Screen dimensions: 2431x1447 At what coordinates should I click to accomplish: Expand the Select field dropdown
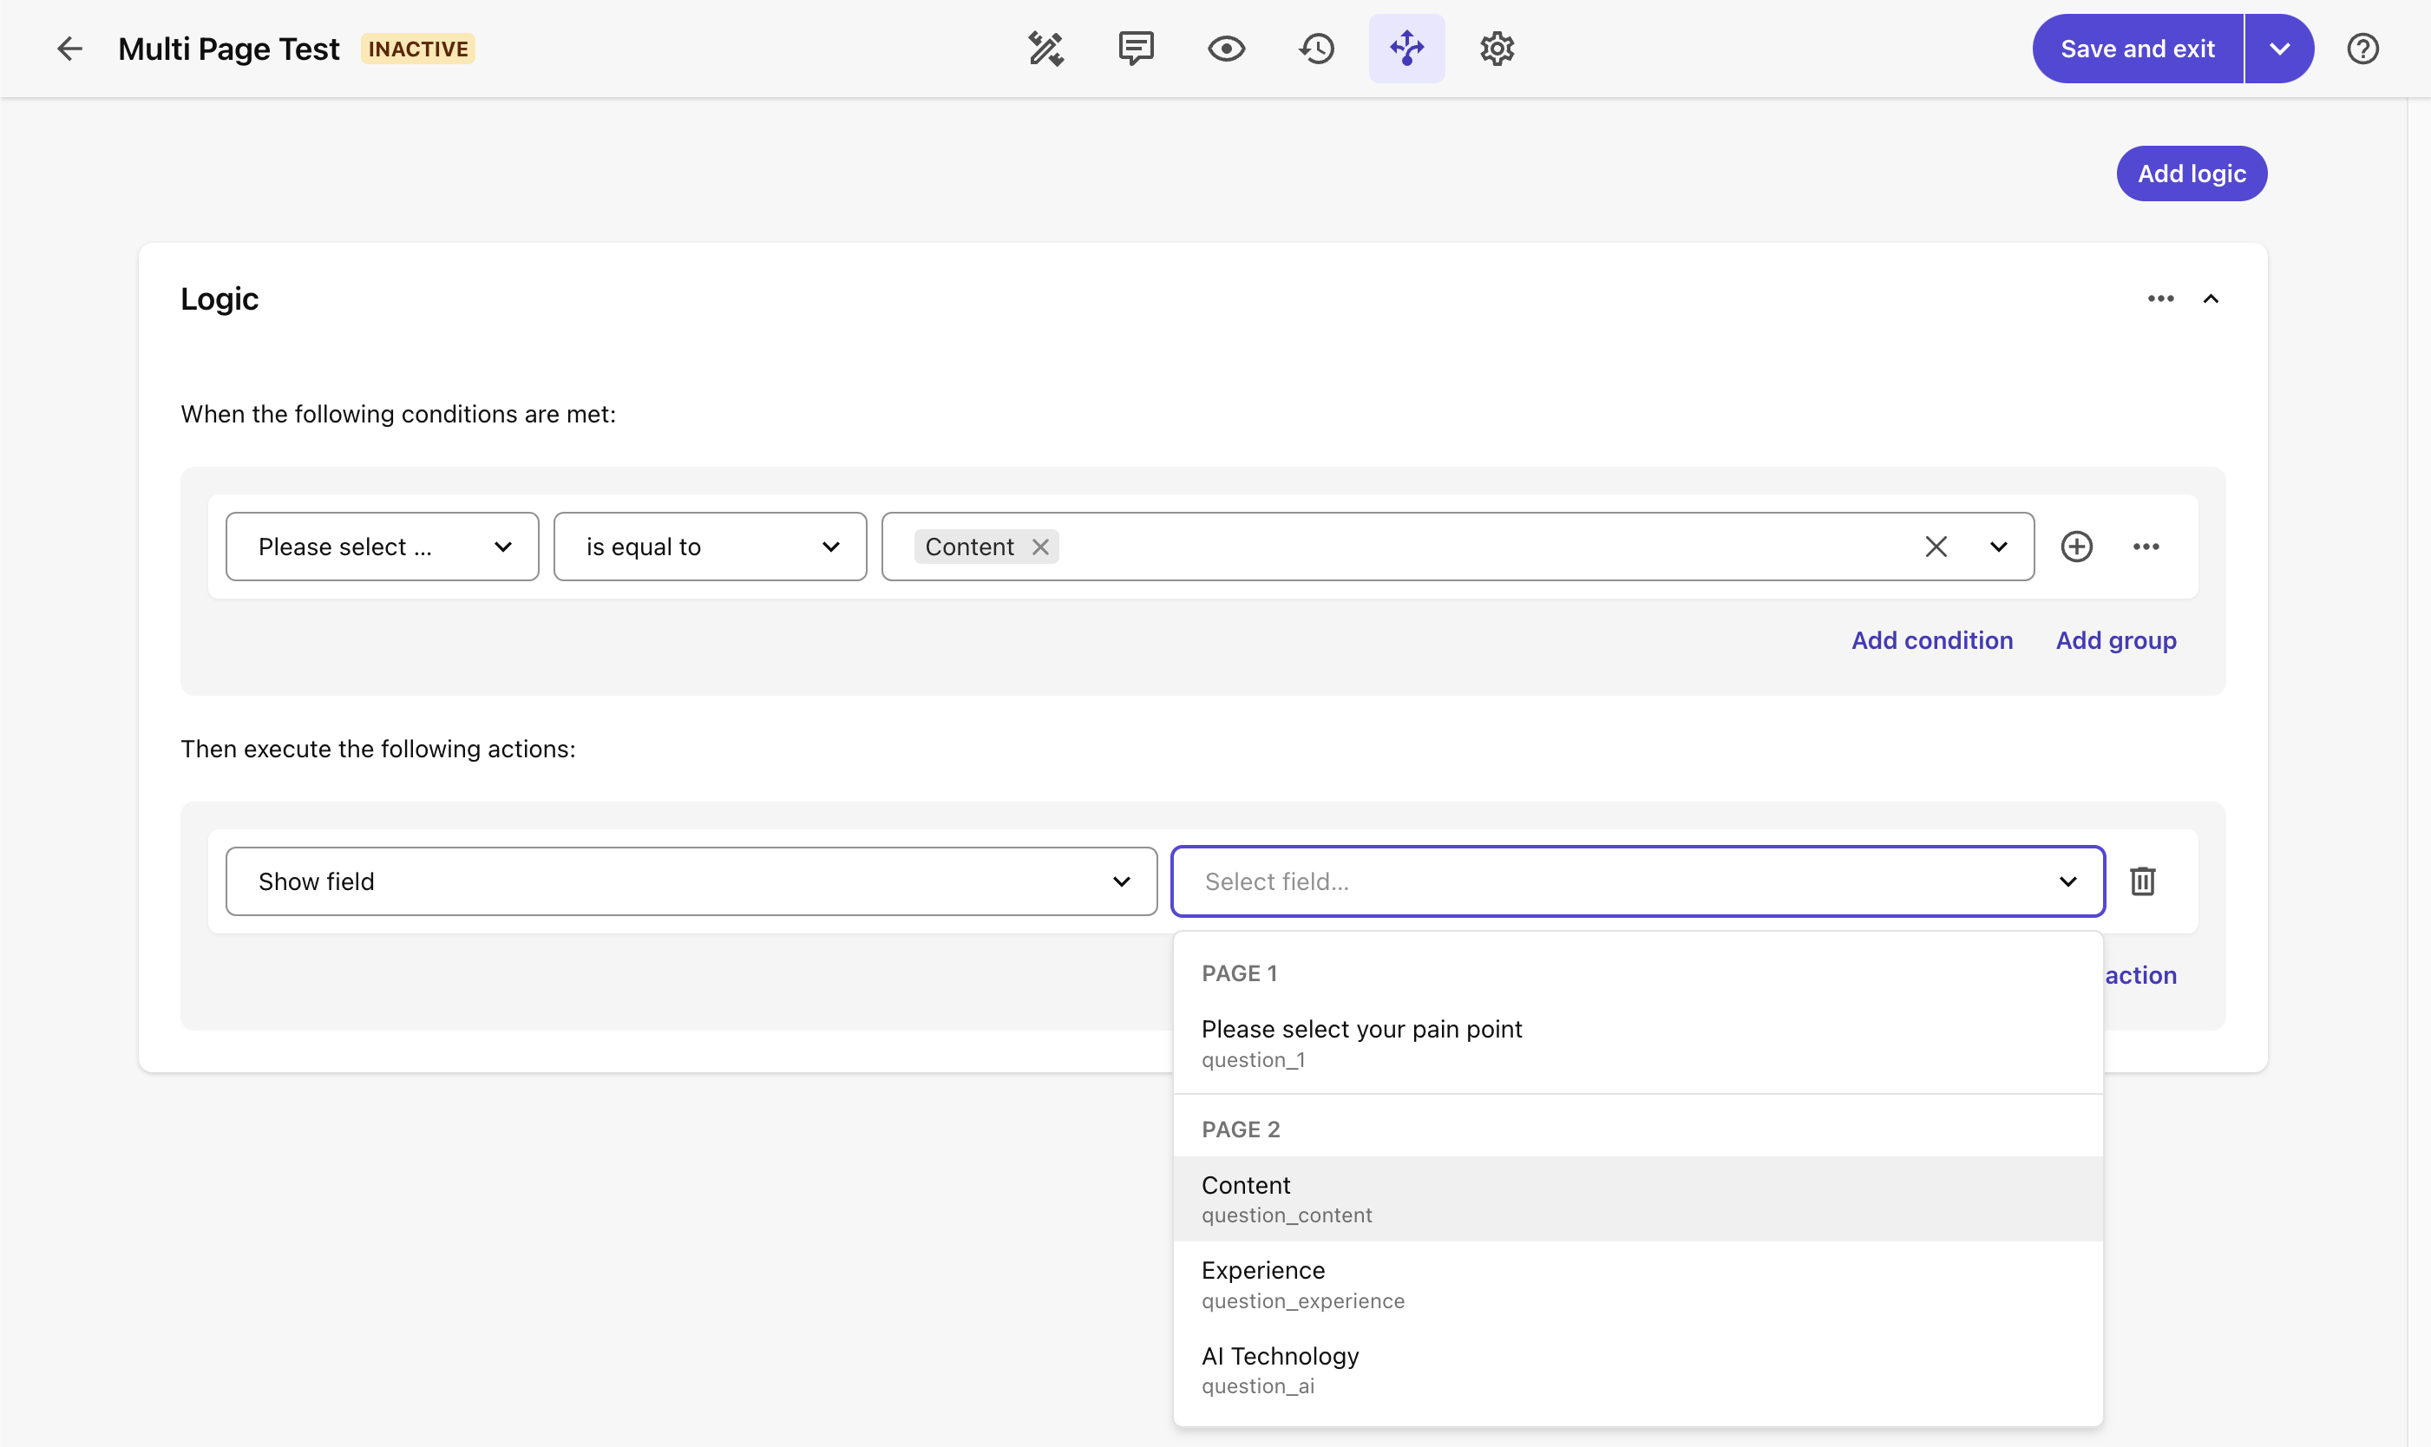click(x=1635, y=881)
